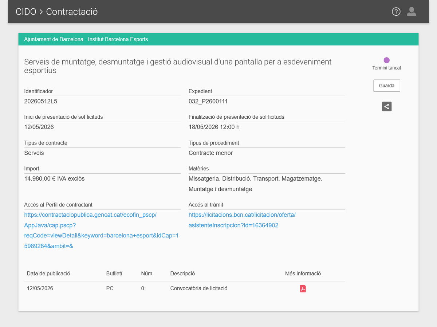437x327 pixels.
Task: Click the share icon below Guarda
Action: tap(387, 106)
